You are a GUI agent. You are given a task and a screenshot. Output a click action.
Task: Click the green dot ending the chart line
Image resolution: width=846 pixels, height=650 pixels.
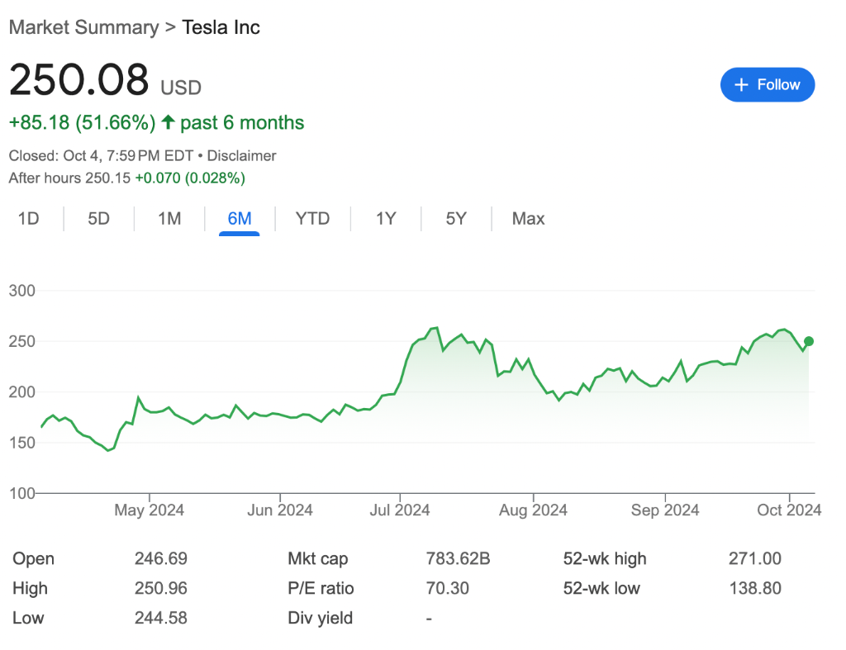coord(809,341)
